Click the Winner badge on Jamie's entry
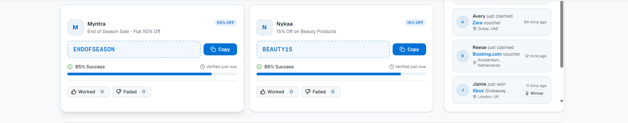The image size is (628, 123). point(534,93)
